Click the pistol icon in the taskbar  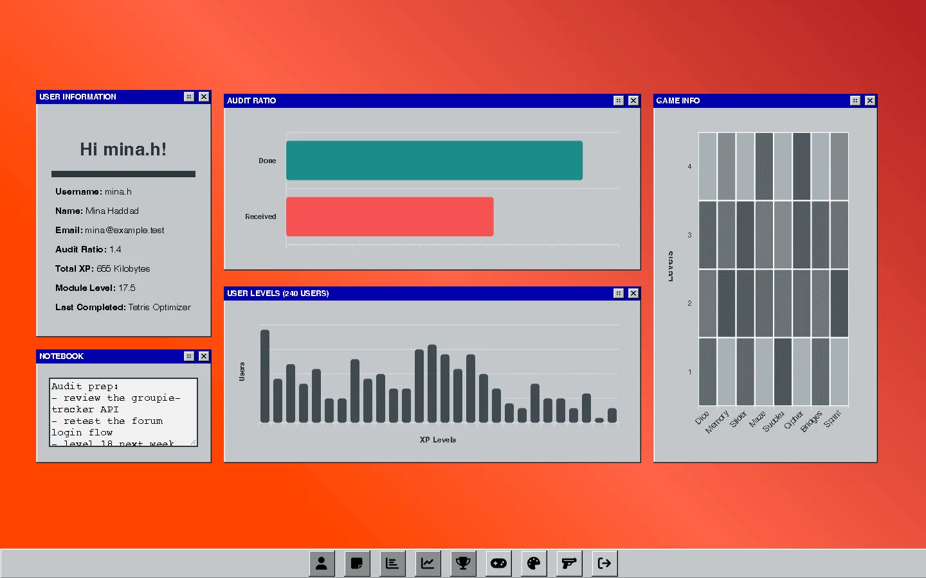click(569, 563)
